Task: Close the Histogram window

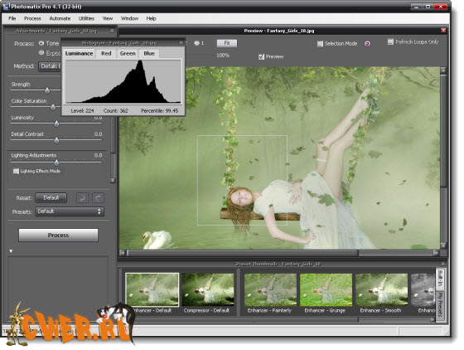Action: click(x=181, y=43)
